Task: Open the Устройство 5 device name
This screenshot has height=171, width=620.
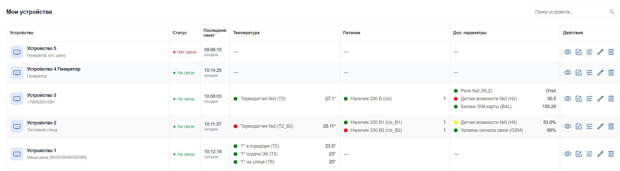Action: (x=42, y=48)
